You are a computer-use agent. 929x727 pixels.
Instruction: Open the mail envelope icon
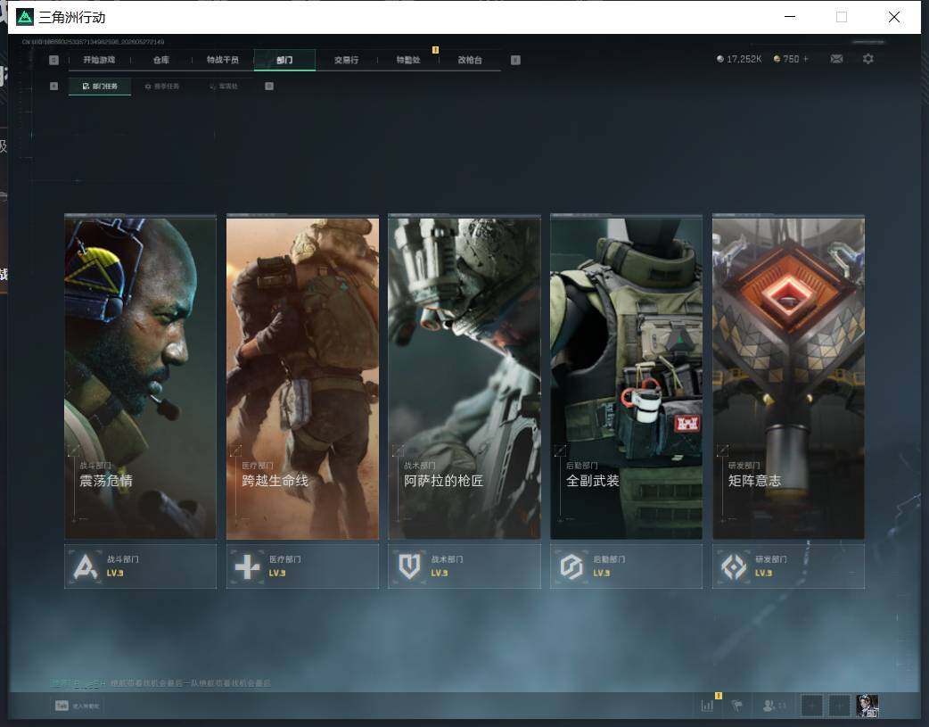(836, 59)
